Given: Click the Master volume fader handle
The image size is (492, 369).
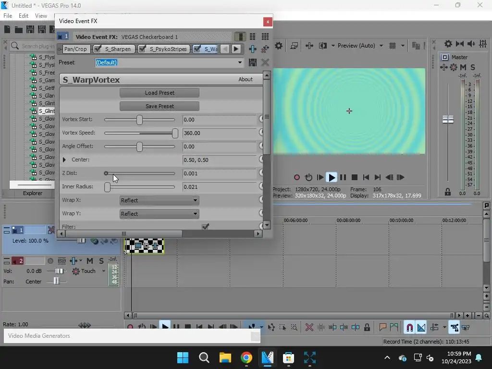Looking at the screenshot, I should [x=448, y=120].
